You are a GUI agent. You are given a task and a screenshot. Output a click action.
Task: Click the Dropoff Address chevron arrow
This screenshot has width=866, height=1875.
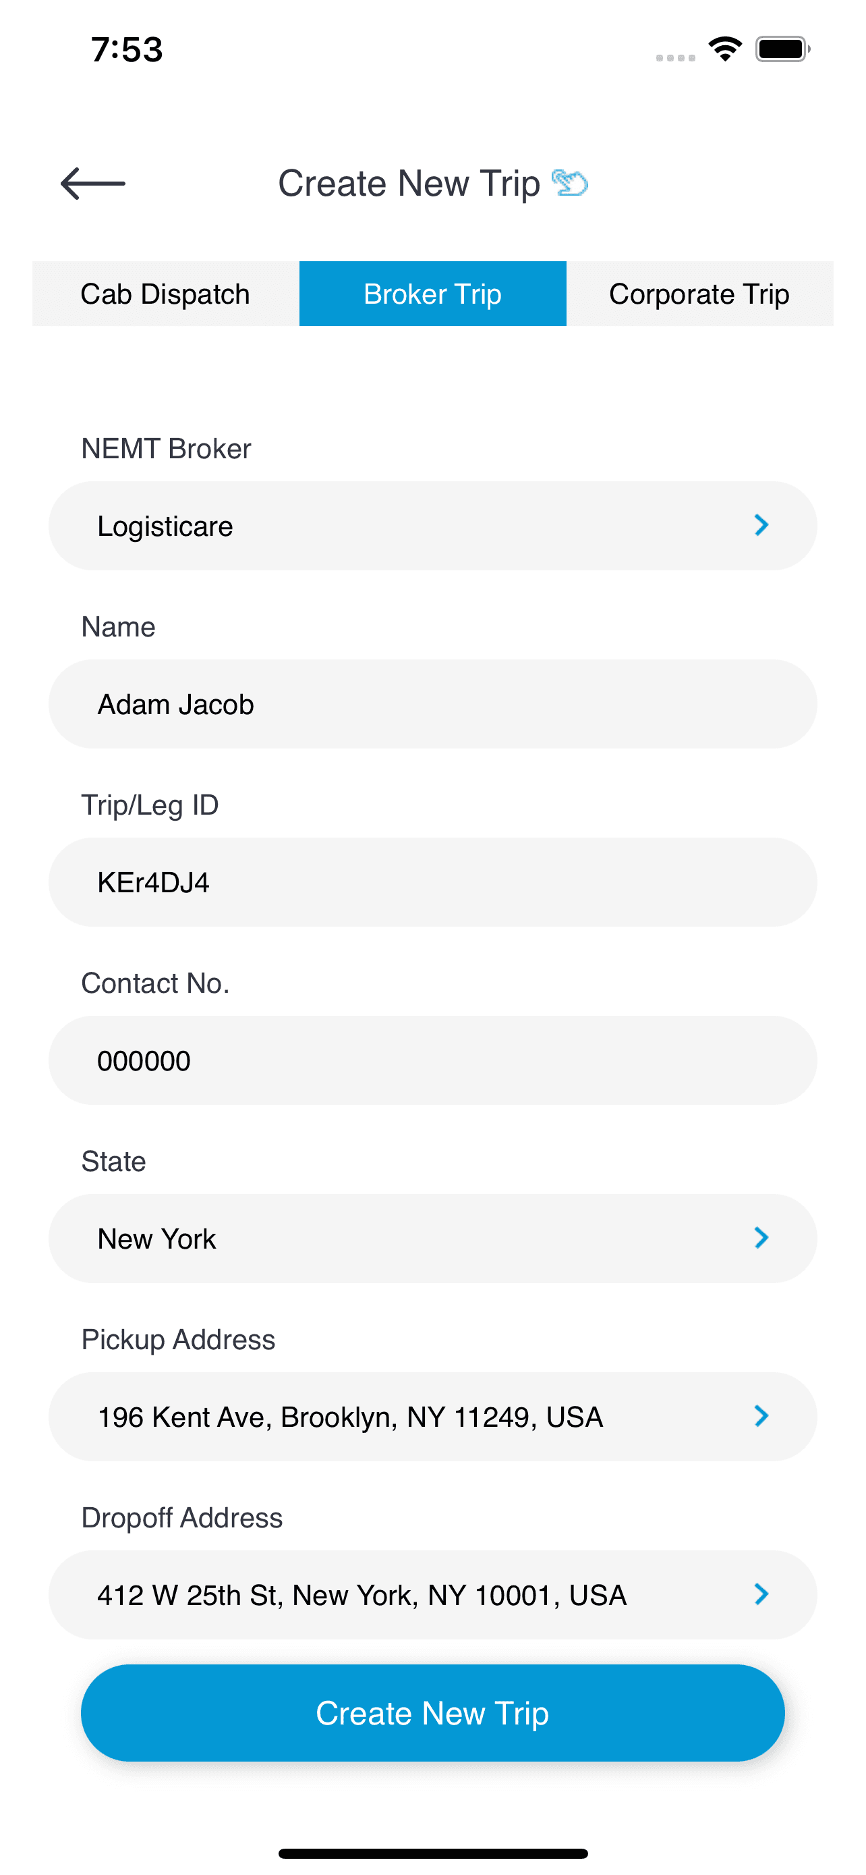[x=761, y=1594]
